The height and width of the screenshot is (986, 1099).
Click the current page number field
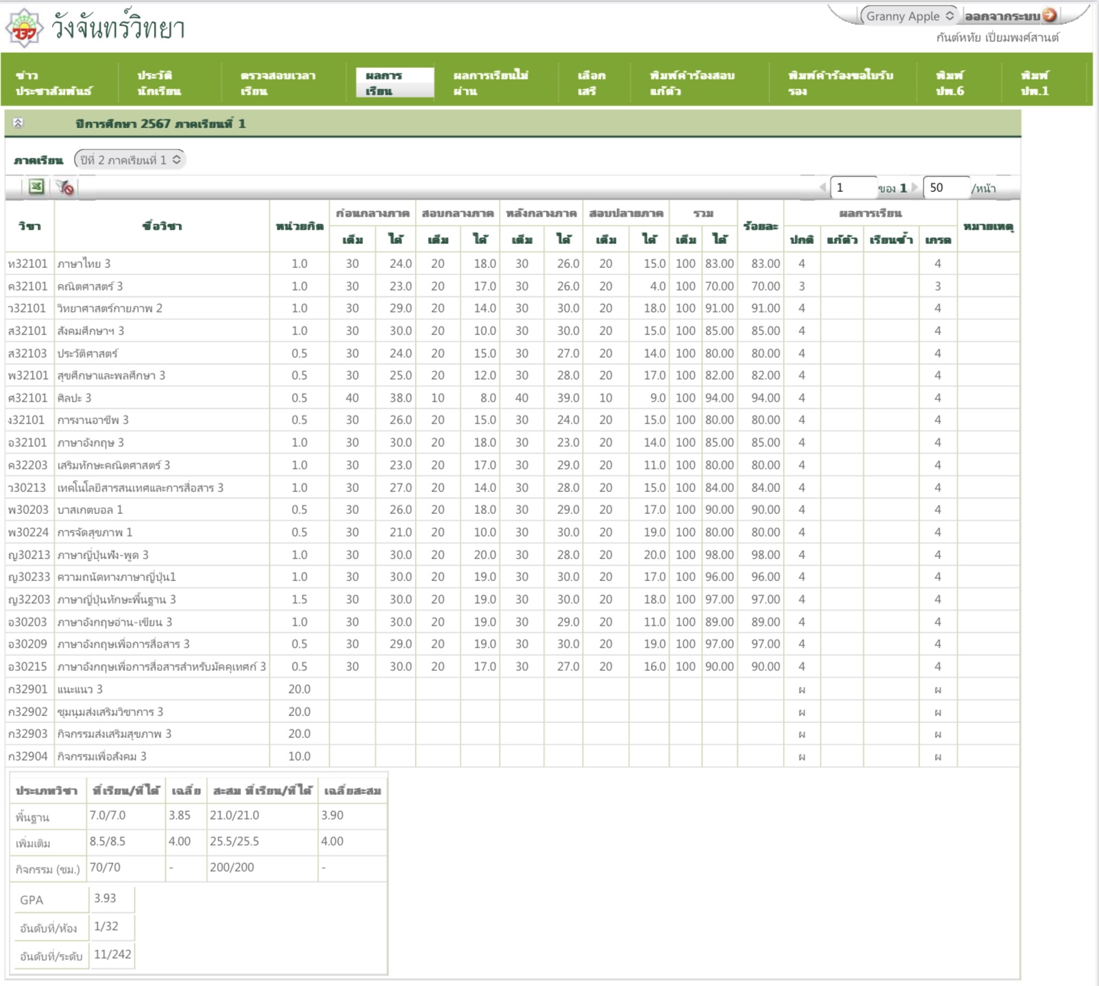tap(853, 187)
